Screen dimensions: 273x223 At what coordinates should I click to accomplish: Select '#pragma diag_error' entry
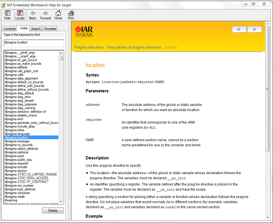tap(18, 97)
